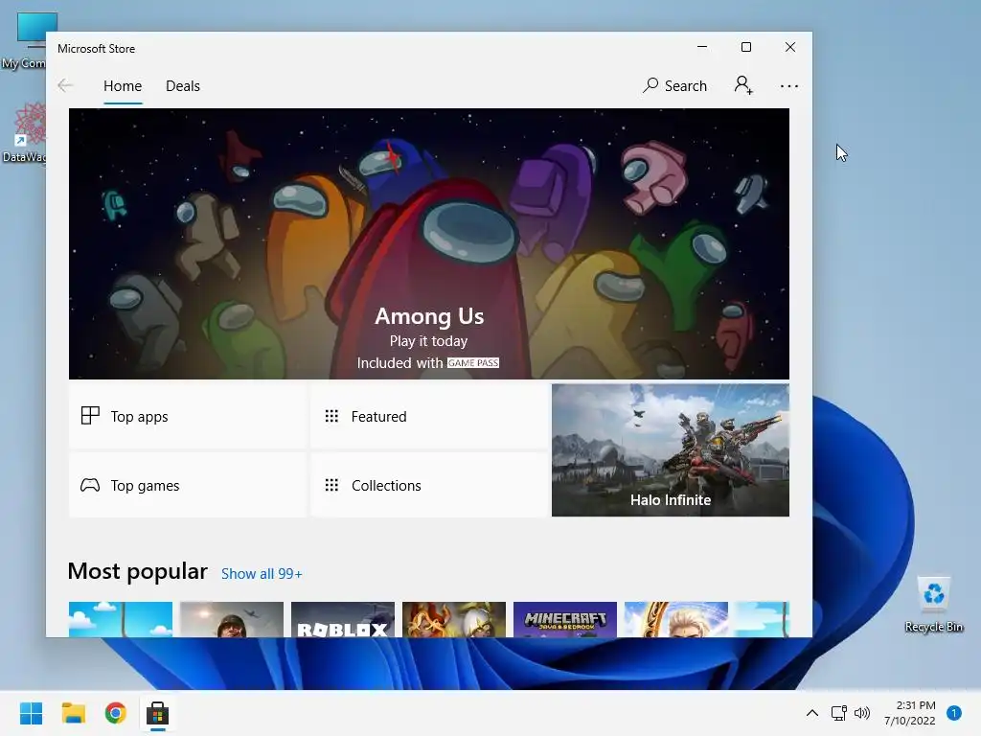
Task: Launch Google Chrome from the taskbar
Action: (x=116, y=713)
